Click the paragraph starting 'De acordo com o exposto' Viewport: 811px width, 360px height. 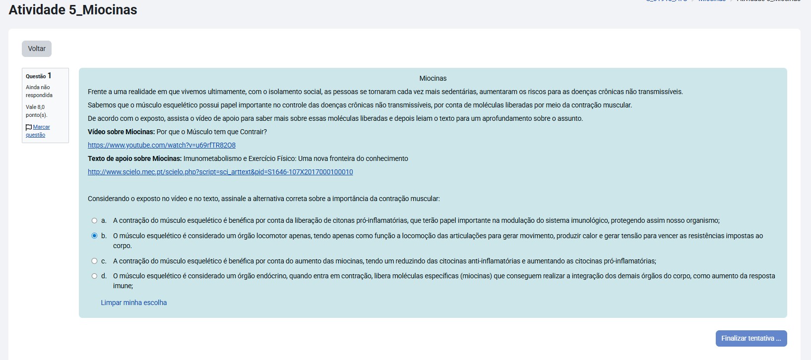click(x=335, y=118)
